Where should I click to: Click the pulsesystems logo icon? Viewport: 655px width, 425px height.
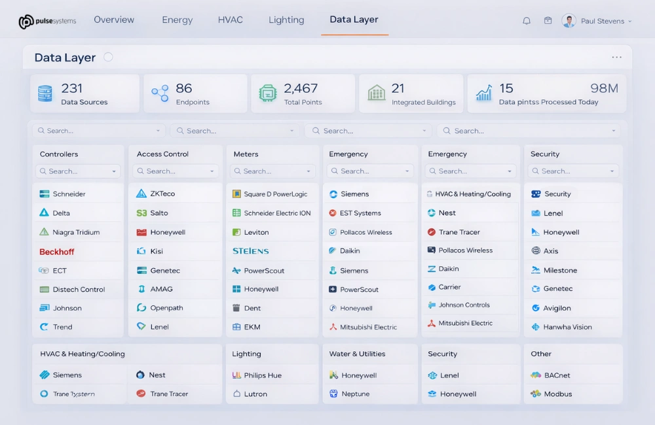27,20
